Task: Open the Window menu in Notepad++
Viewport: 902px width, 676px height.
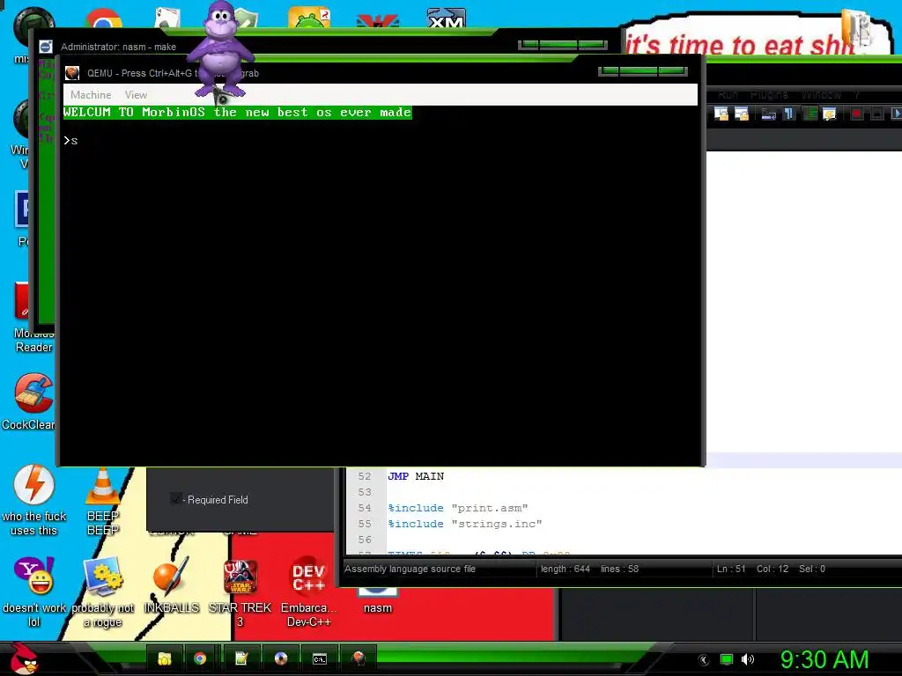Action: coord(821,95)
